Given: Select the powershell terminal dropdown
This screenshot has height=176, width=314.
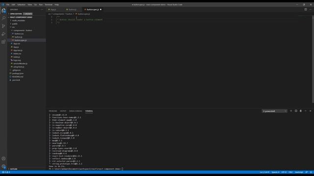Looking at the screenshot, I should click(274, 111).
